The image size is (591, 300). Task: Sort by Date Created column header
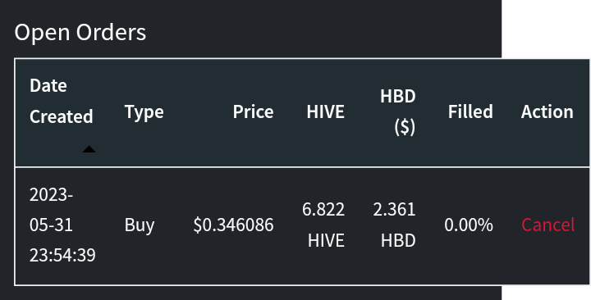62,101
